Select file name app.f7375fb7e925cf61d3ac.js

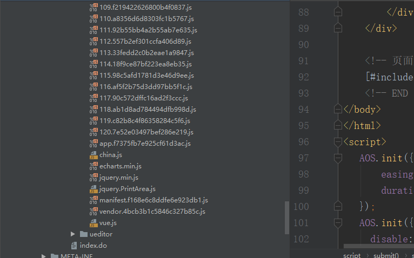click(x=145, y=144)
